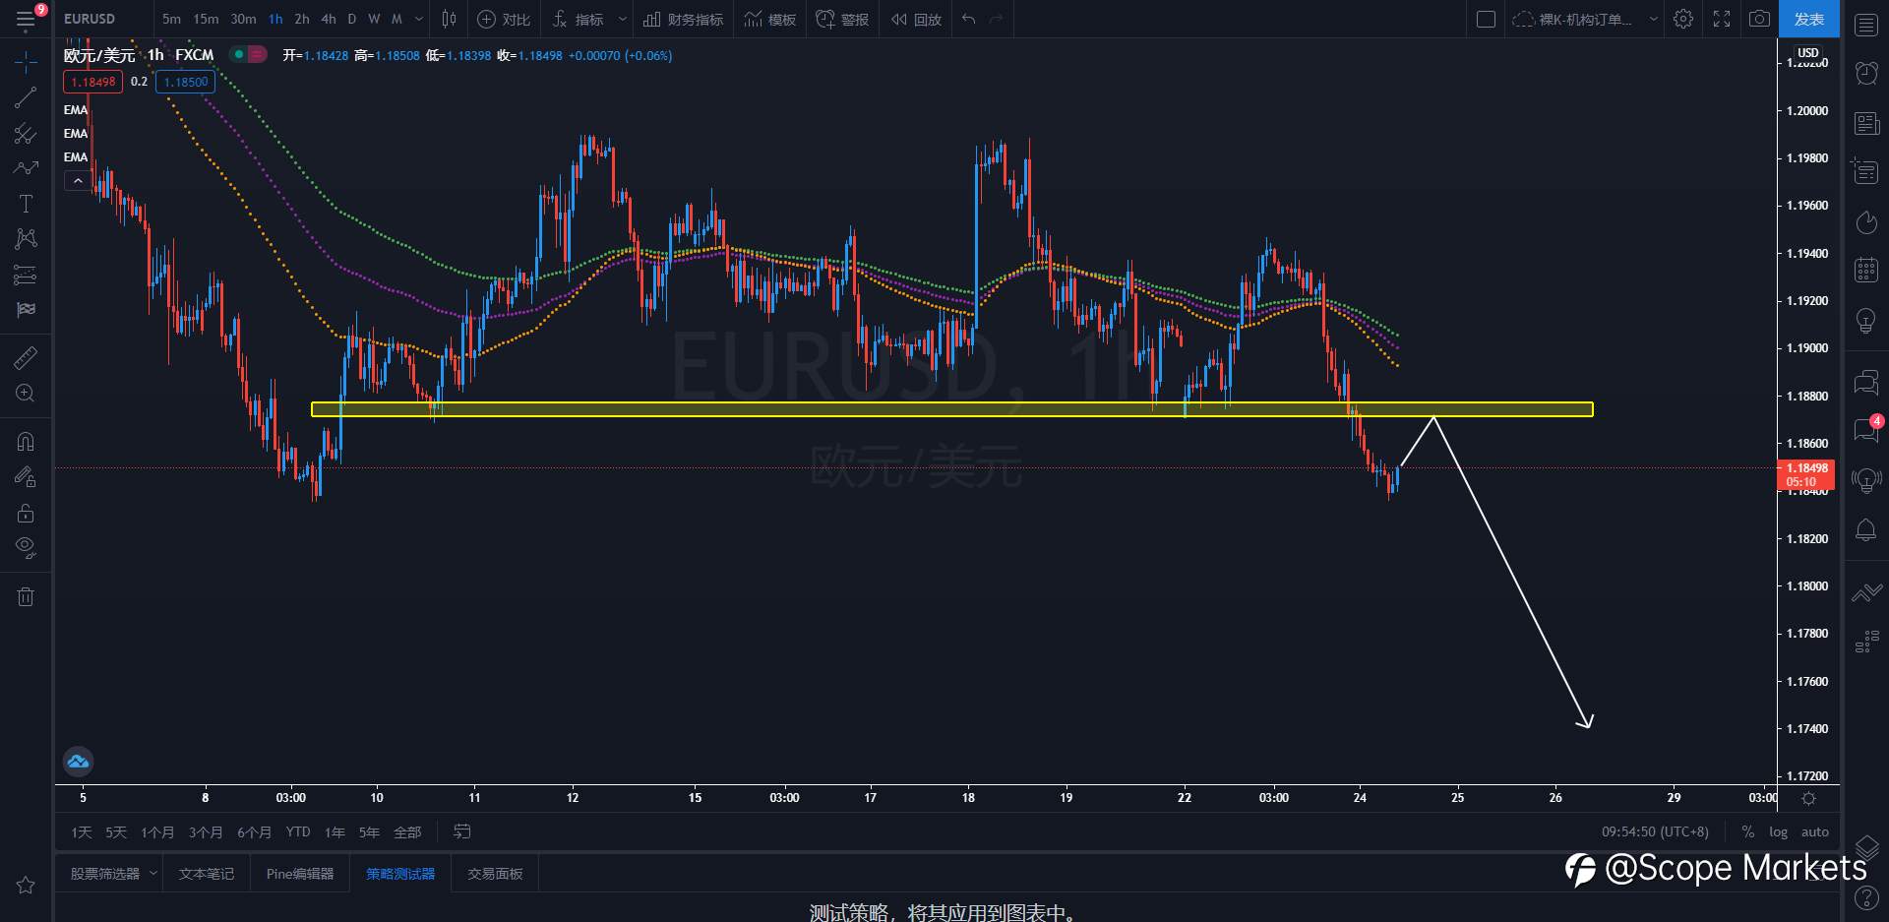Select the forecast and position tool

27,275
